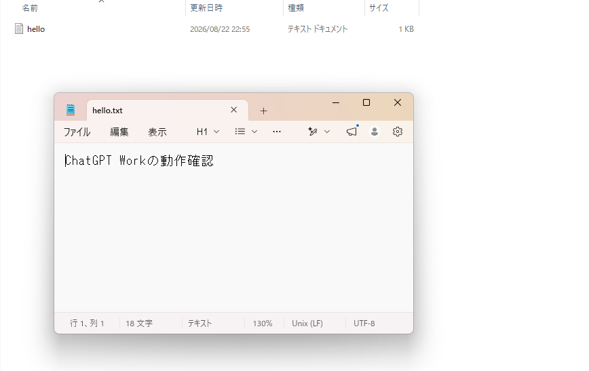Add a new tab with plus button
The image size is (589, 371).
point(263,111)
